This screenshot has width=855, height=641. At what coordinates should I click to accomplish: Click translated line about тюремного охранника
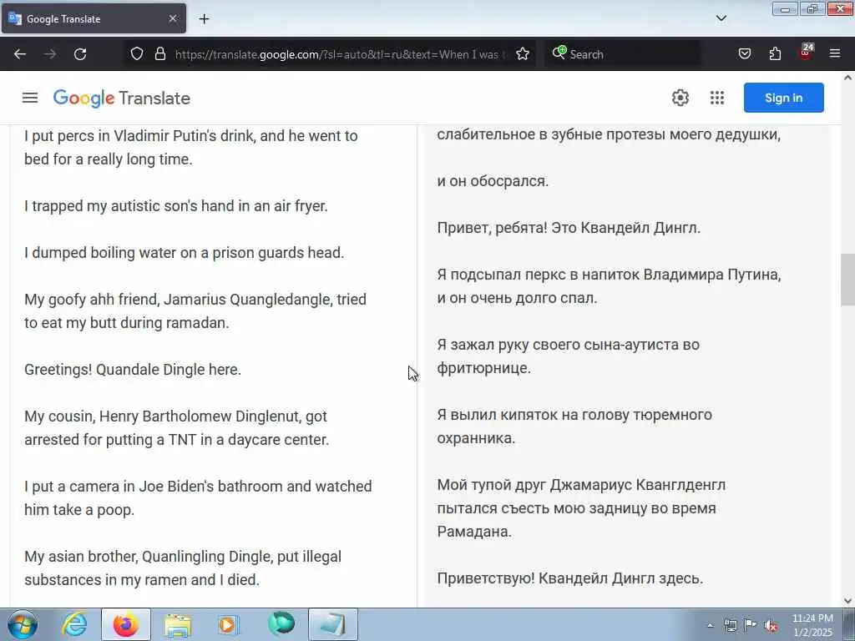(574, 426)
